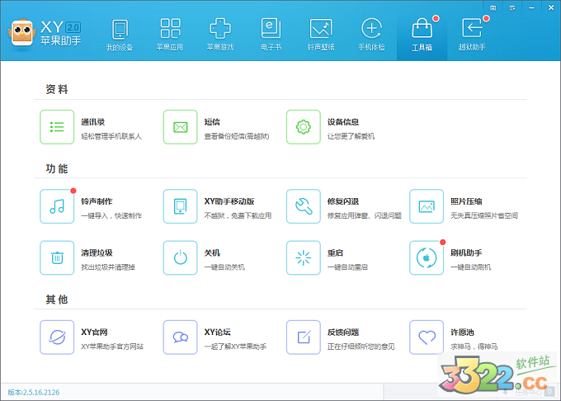Click the 通讯录 title text
The height and width of the screenshot is (401, 561).
tap(92, 122)
